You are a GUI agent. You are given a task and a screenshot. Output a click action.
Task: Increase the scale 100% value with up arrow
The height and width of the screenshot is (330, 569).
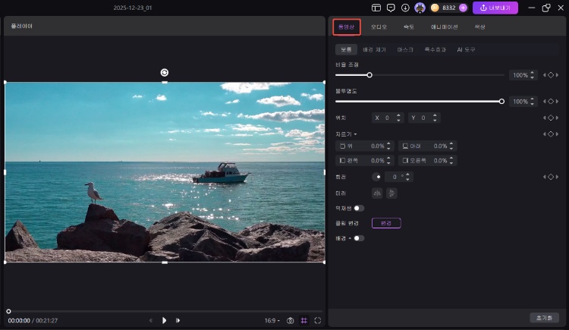click(532, 73)
